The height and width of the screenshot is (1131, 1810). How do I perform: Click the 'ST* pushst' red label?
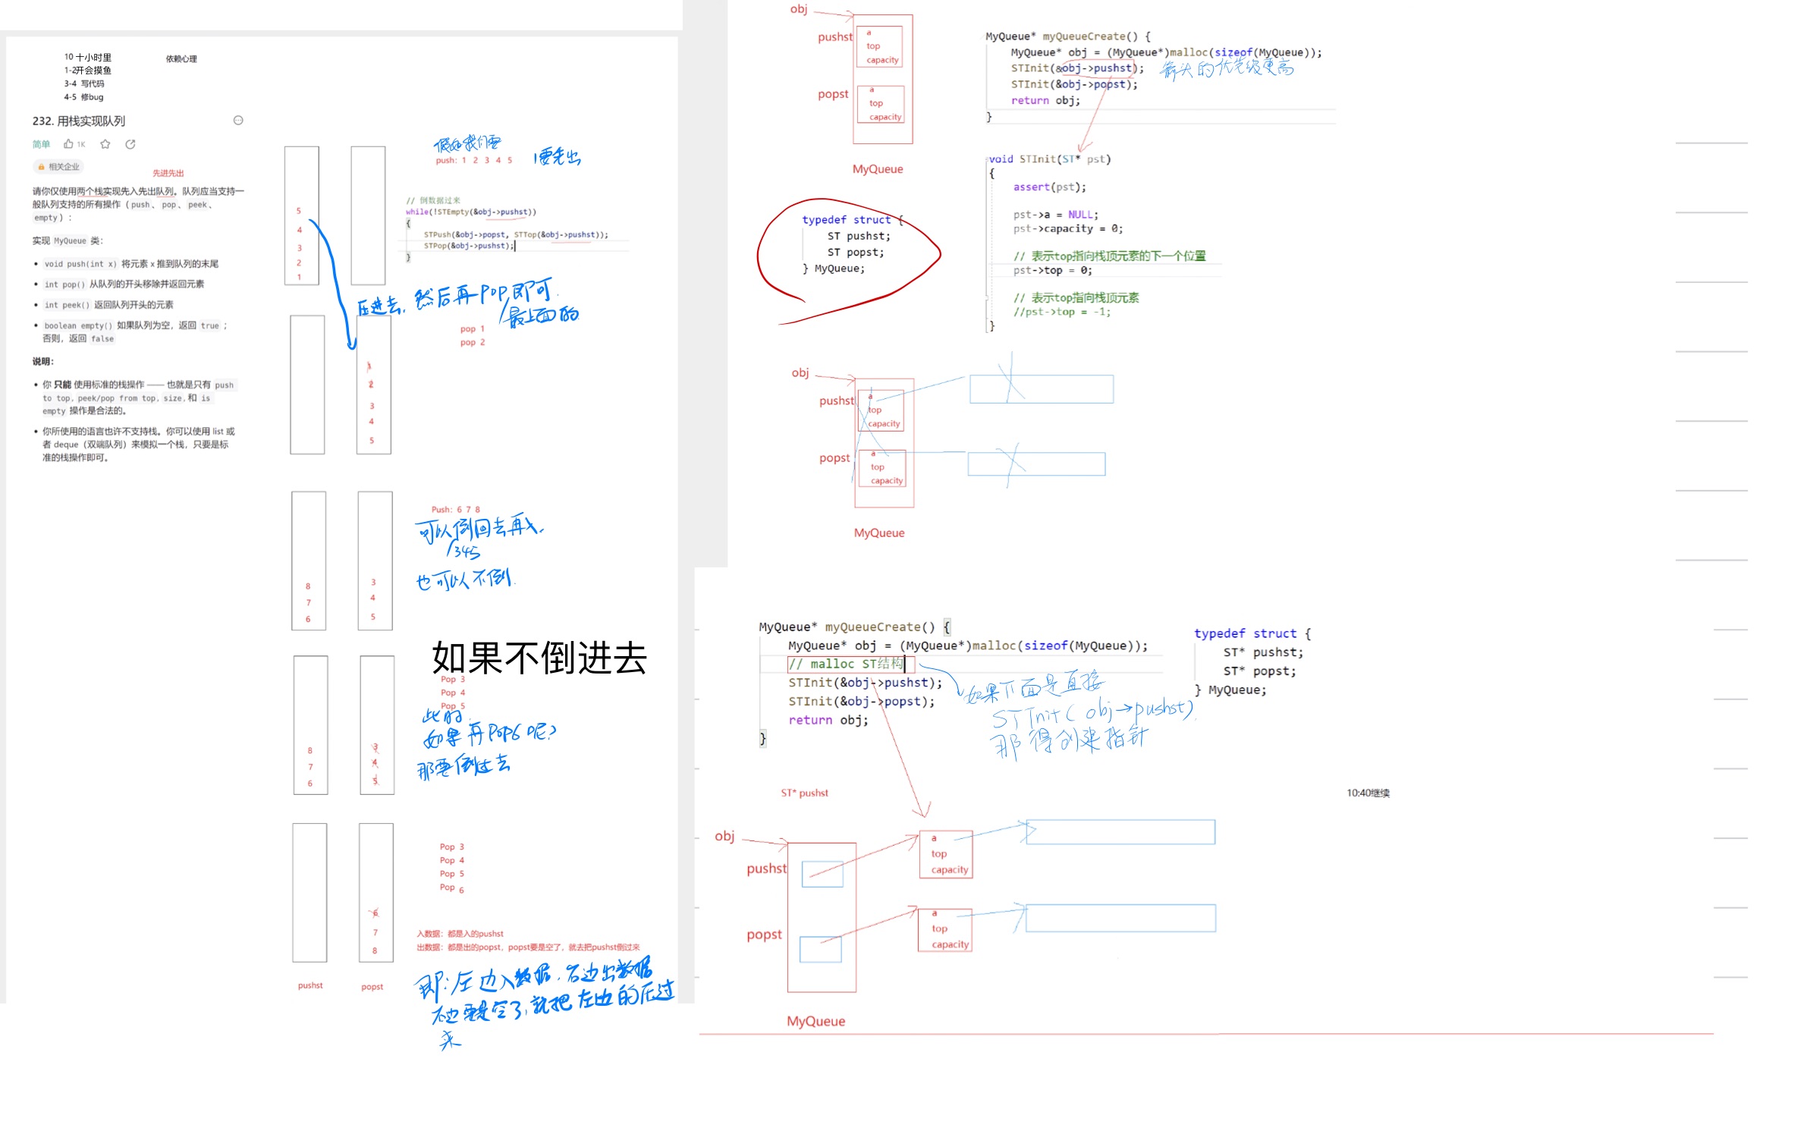tap(804, 793)
